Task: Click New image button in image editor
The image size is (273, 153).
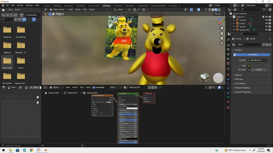Action: pyautogui.click(x=34, y=87)
